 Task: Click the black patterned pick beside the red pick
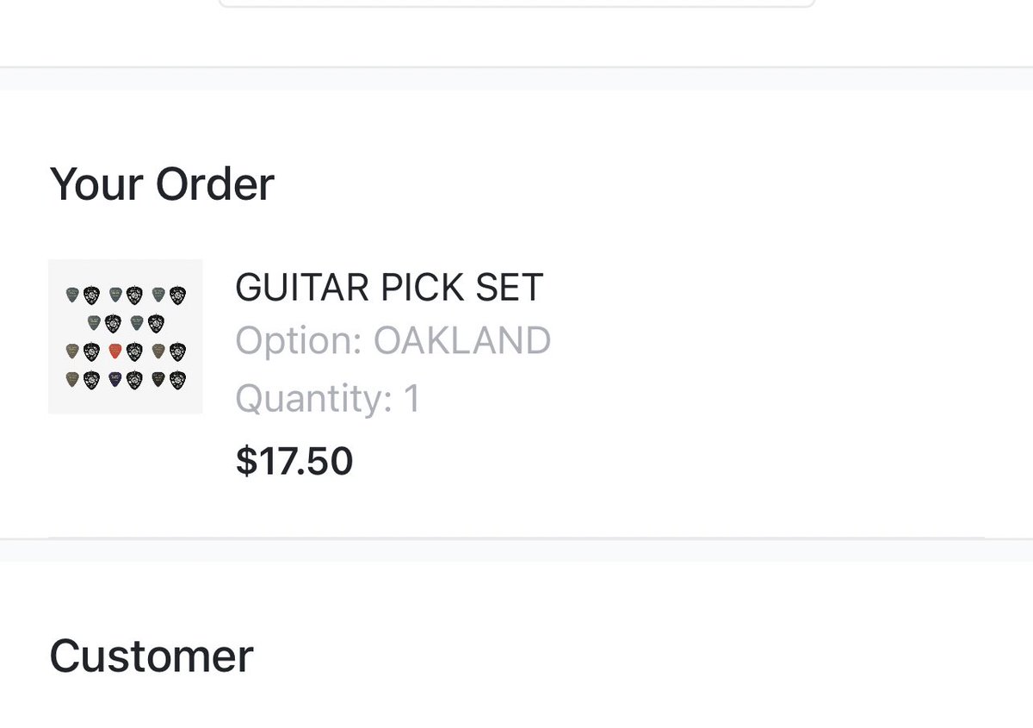tap(134, 352)
